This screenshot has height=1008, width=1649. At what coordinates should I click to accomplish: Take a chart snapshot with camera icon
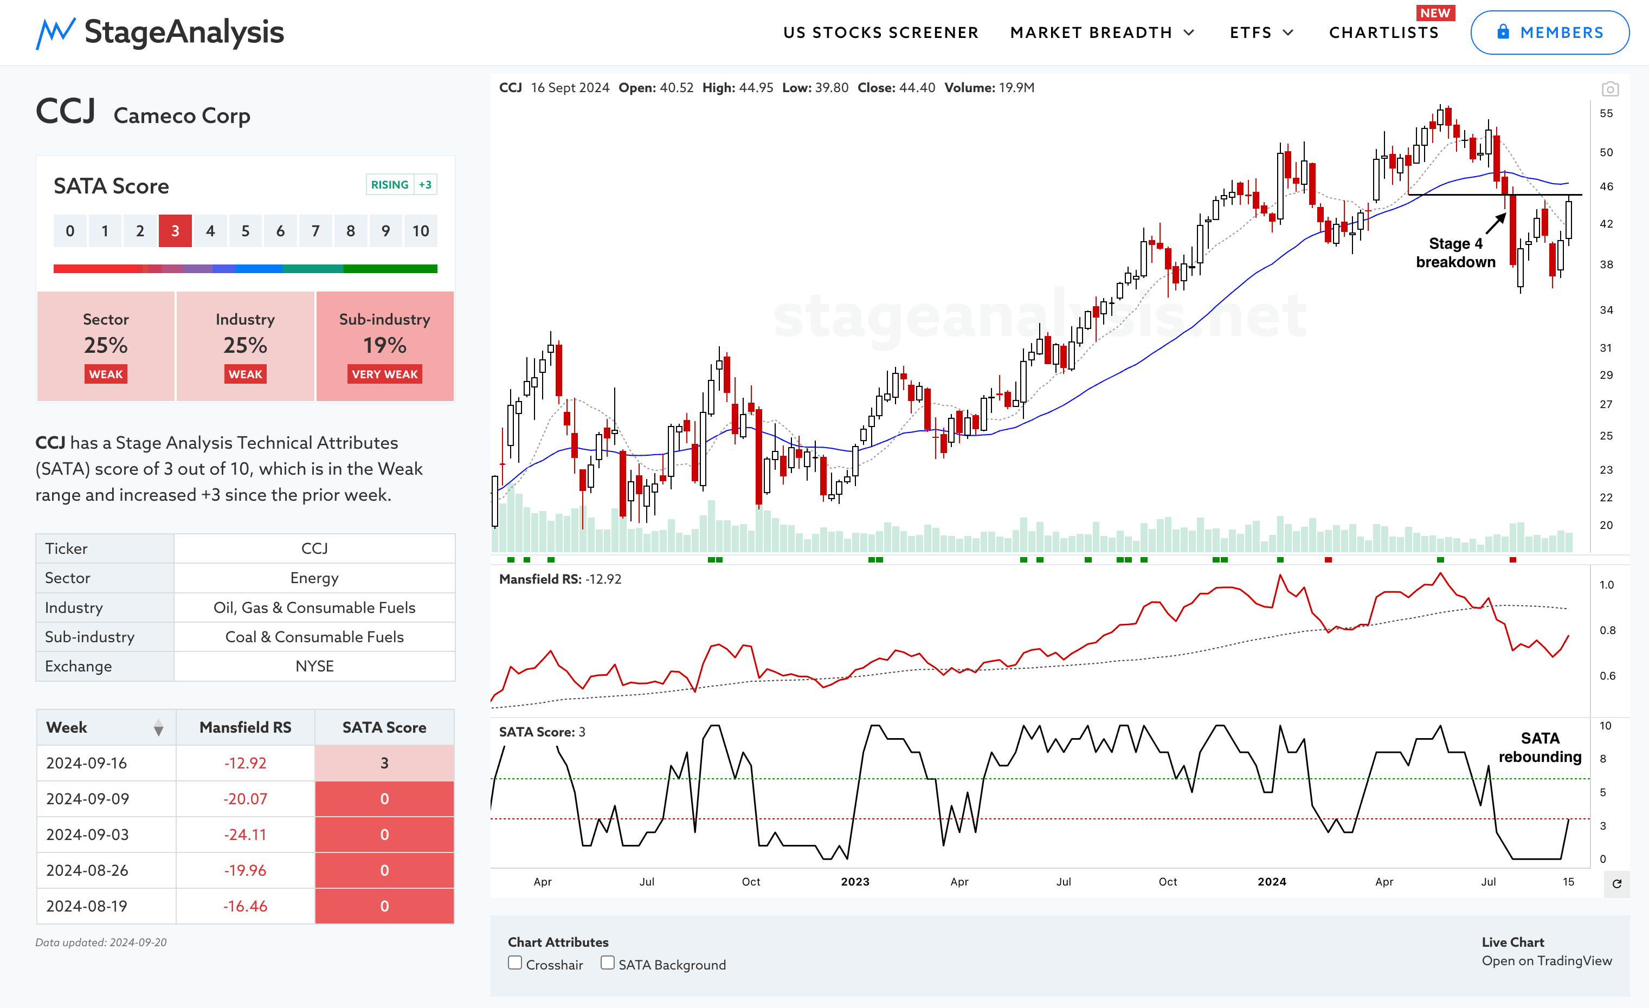coord(1610,89)
